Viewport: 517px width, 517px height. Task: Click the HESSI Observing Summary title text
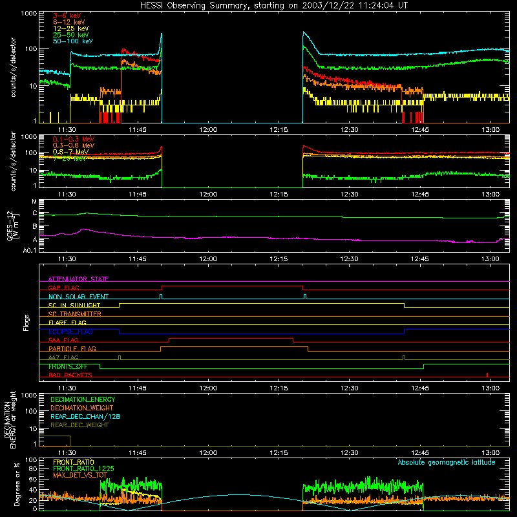(x=273, y=6)
